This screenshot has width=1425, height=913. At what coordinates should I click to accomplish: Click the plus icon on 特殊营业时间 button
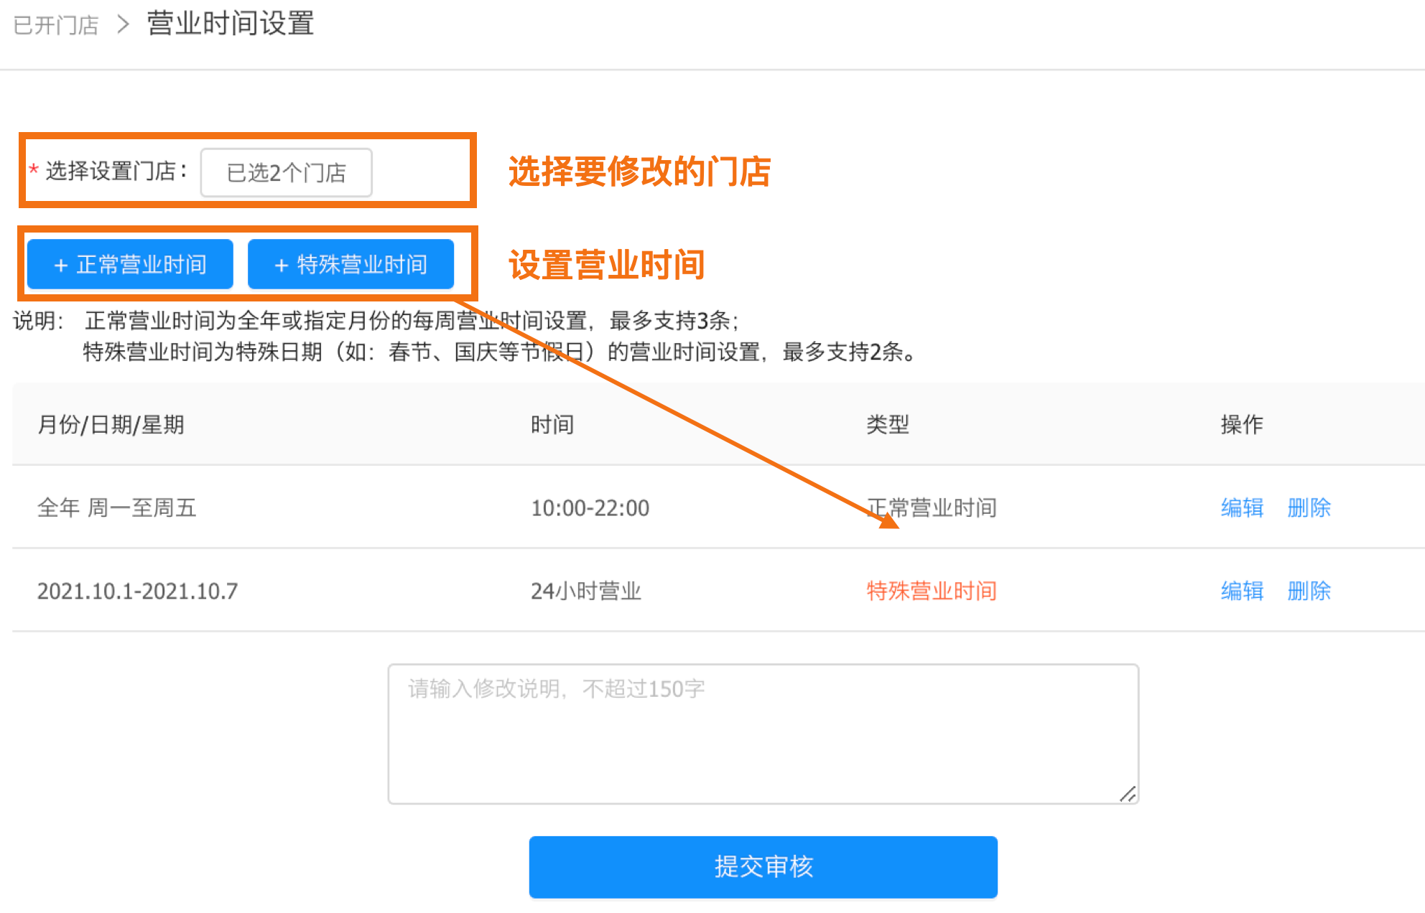coord(282,266)
